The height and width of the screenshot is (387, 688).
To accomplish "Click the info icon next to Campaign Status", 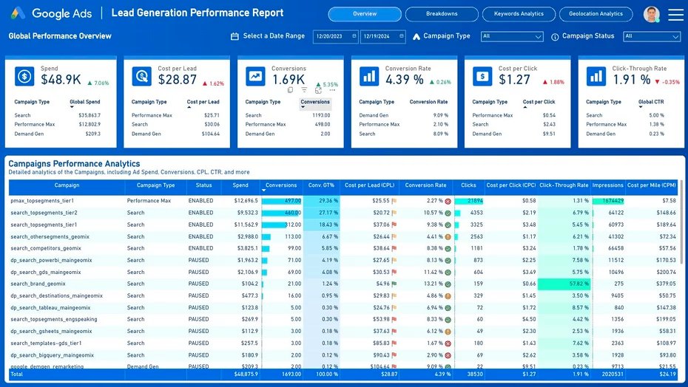I will 555,37.
